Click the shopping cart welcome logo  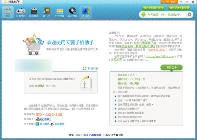click(x=33, y=44)
